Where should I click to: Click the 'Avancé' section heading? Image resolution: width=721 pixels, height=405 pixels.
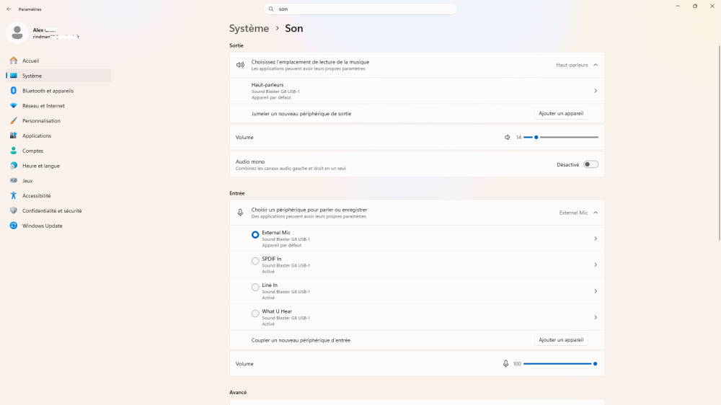[238, 392]
